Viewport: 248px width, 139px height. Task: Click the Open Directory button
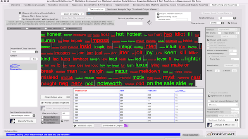(72, 14)
